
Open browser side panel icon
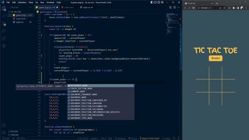[238, 8]
